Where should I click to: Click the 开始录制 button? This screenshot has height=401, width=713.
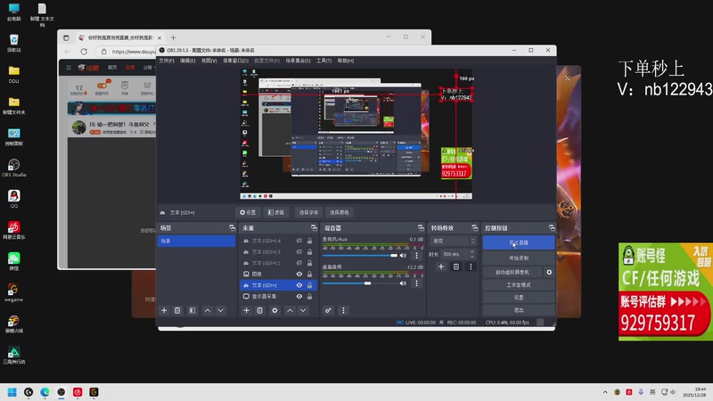click(x=519, y=258)
